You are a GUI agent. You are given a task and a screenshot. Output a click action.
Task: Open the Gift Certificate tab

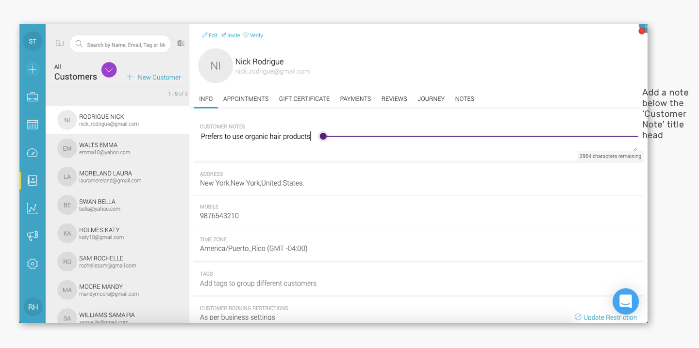[304, 99]
